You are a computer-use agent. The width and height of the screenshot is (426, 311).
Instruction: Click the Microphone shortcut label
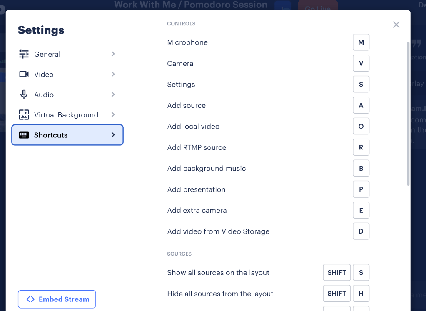[187, 42]
